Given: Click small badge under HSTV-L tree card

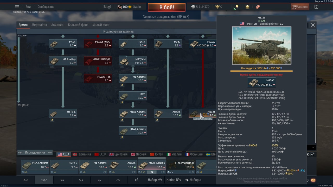Looking at the screenshot, I should point(52,119).
